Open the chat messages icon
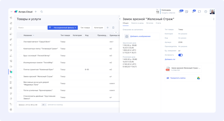The image size is (224, 121). (x=199, y=12)
